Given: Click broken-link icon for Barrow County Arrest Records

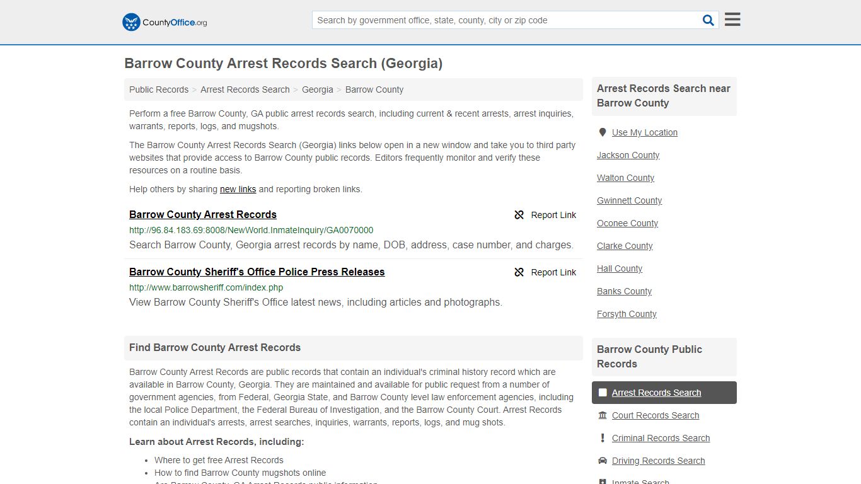Looking at the screenshot, I should coord(519,215).
